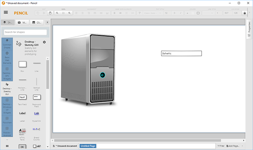
Task: Click the Copy icon in Edit group
Action: coord(38,13)
